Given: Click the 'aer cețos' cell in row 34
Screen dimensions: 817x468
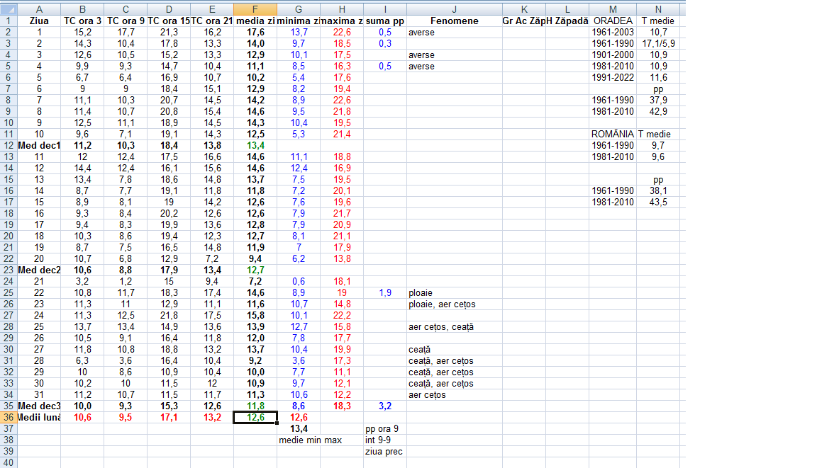Looking at the screenshot, I should coord(455,394).
